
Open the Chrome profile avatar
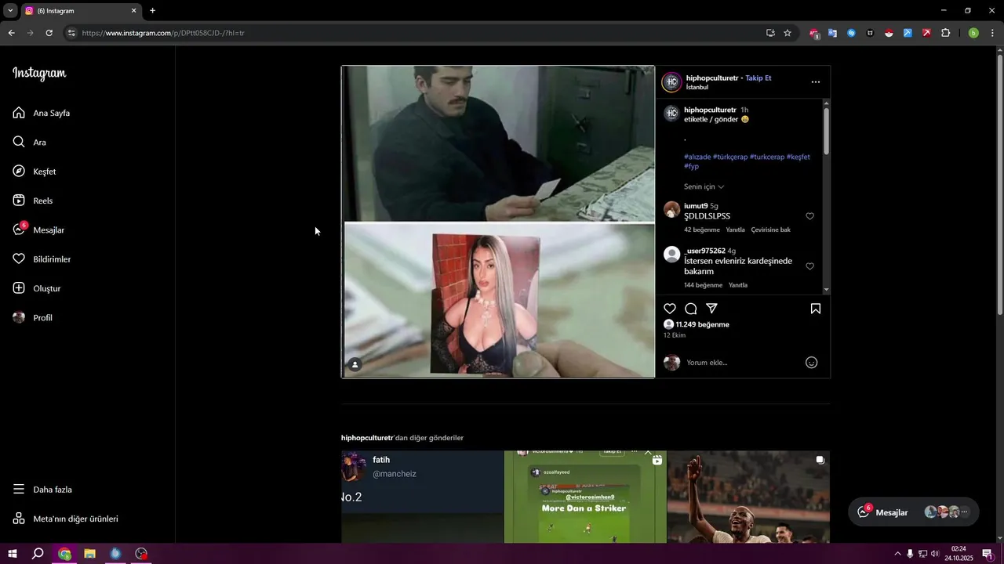pyautogui.click(x=973, y=33)
